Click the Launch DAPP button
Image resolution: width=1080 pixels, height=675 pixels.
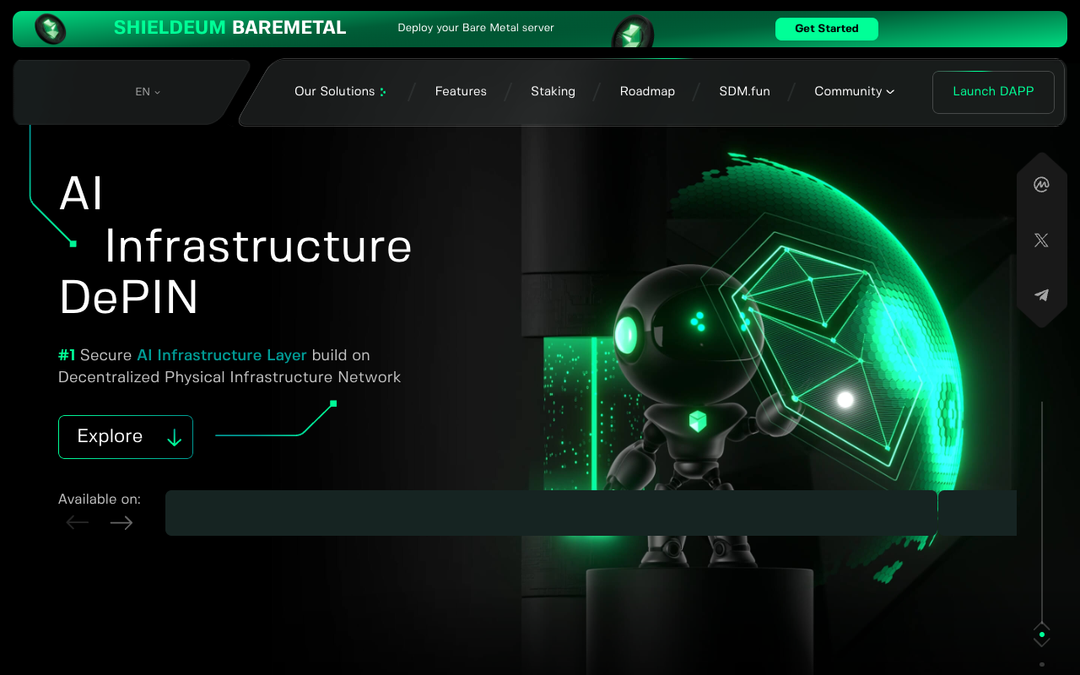(x=993, y=92)
